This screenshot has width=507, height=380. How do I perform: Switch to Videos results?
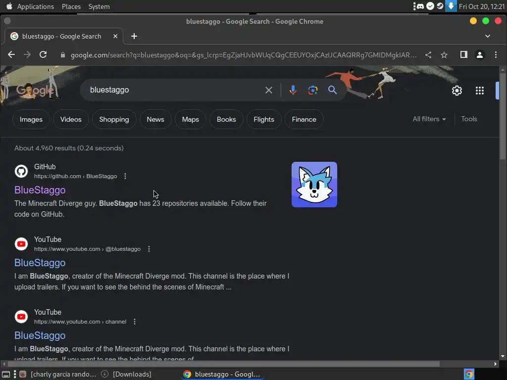pyautogui.click(x=71, y=119)
